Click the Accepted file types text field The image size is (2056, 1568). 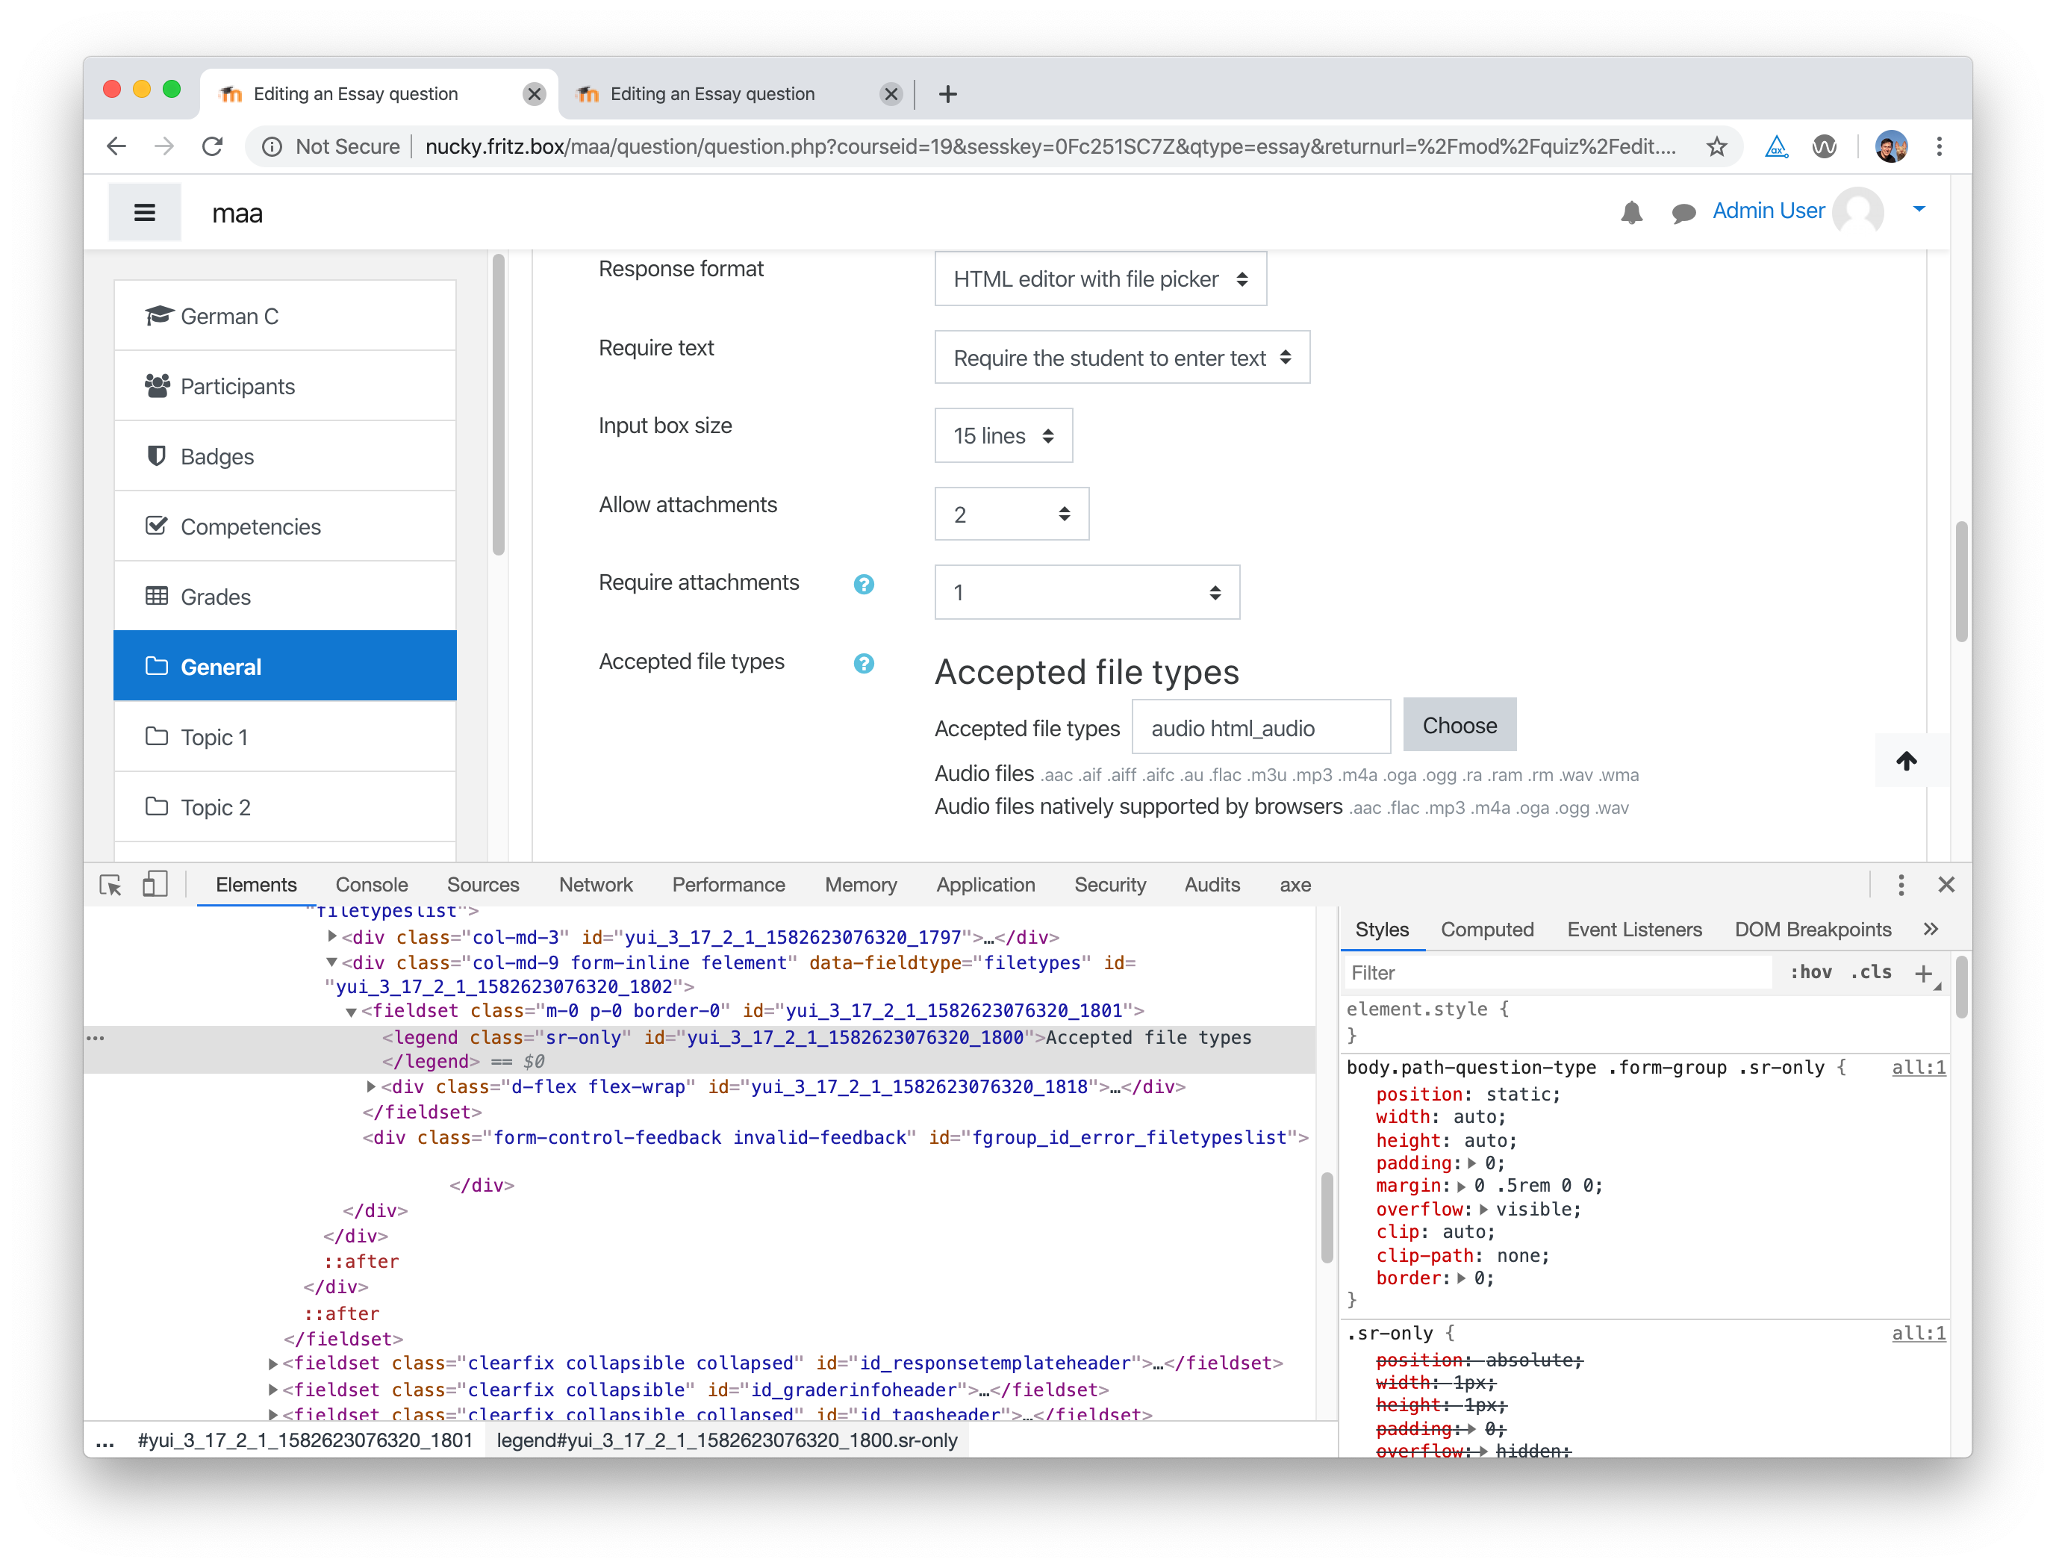click(1261, 727)
